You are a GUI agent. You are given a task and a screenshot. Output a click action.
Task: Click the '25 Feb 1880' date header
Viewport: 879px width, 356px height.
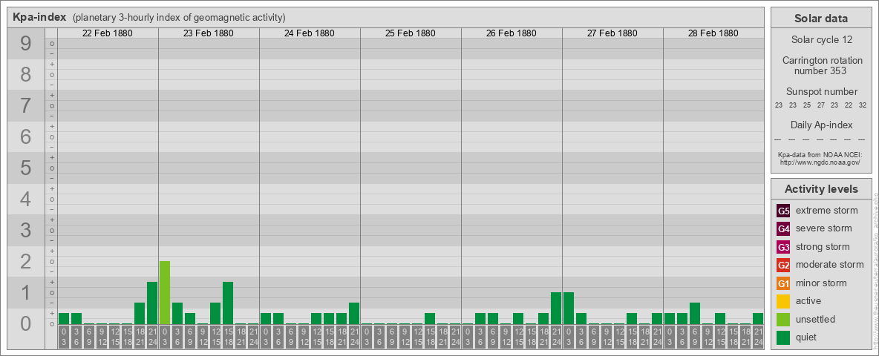411,33
